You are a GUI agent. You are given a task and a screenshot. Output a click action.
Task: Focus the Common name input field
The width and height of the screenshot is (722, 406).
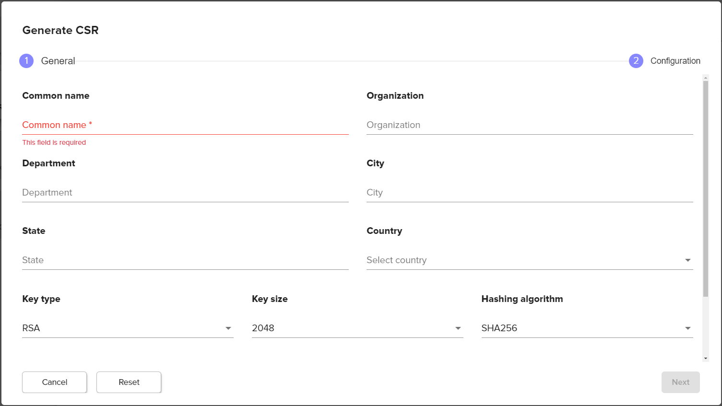pos(185,125)
